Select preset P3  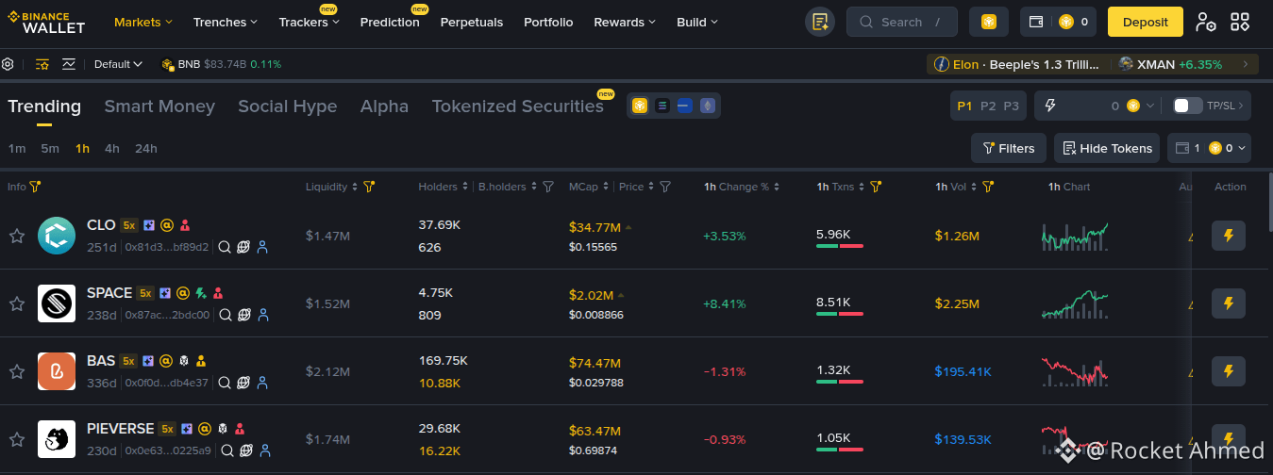coord(1011,106)
